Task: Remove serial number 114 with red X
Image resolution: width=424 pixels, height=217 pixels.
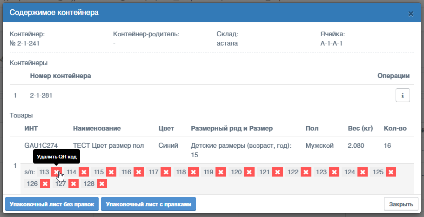Action: 84,172
